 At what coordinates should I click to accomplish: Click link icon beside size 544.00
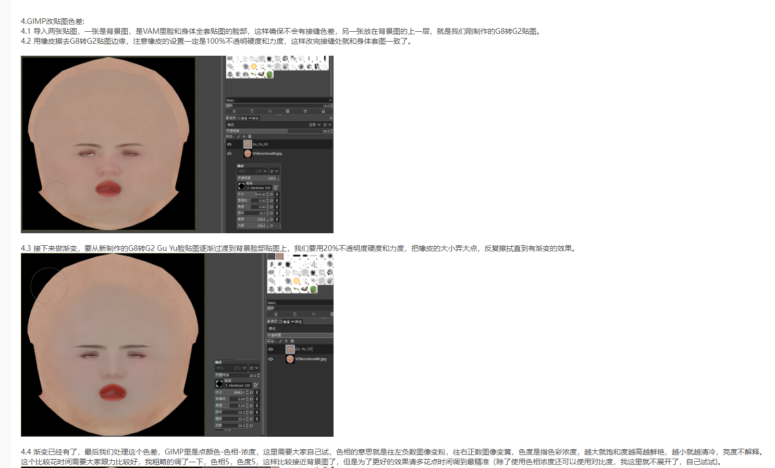[277, 194]
